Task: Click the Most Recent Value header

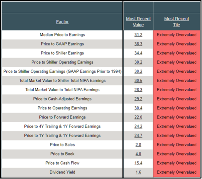Action: 138,22
